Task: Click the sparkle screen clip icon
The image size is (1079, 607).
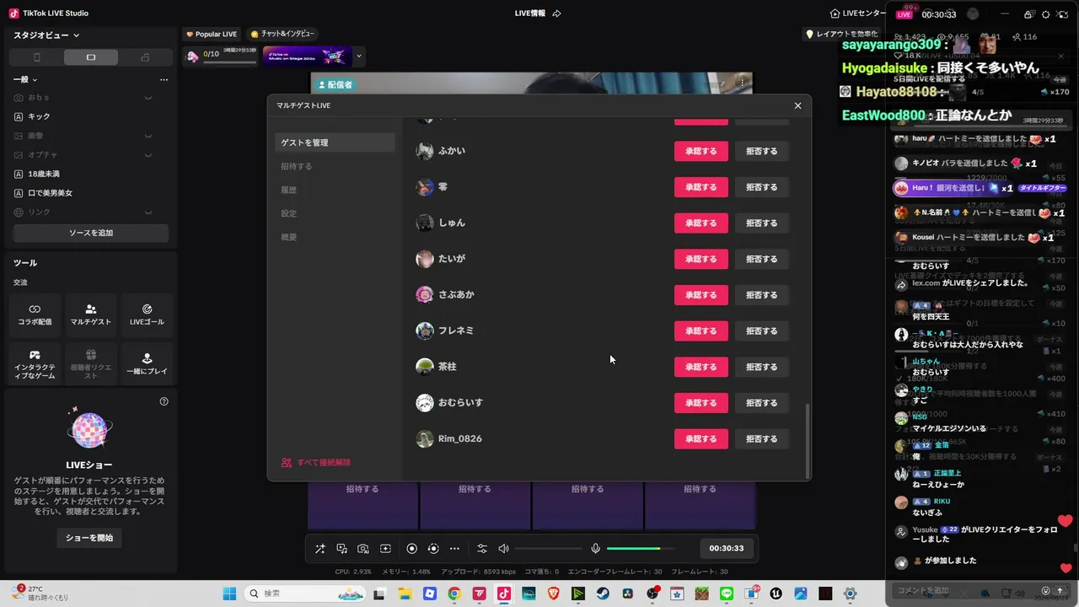Action: click(x=385, y=549)
